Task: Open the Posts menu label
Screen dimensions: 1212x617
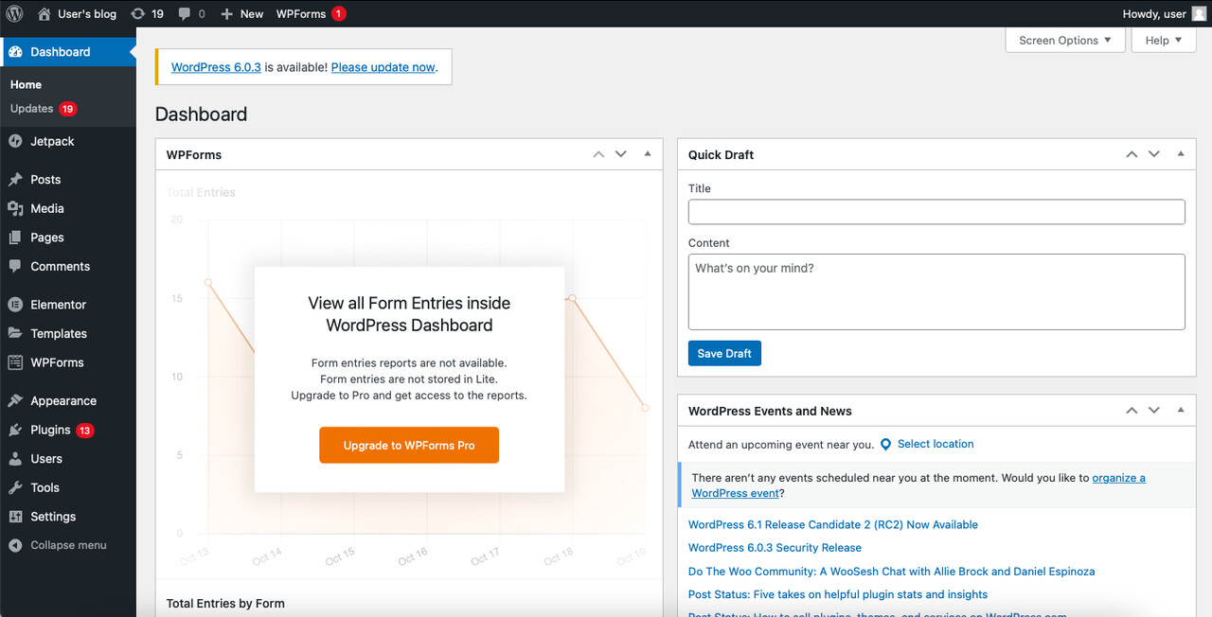Action: coord(45,180)
